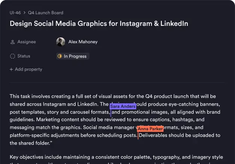
Task: Select the Assignee property label
Action: click(x=27, y=42)
